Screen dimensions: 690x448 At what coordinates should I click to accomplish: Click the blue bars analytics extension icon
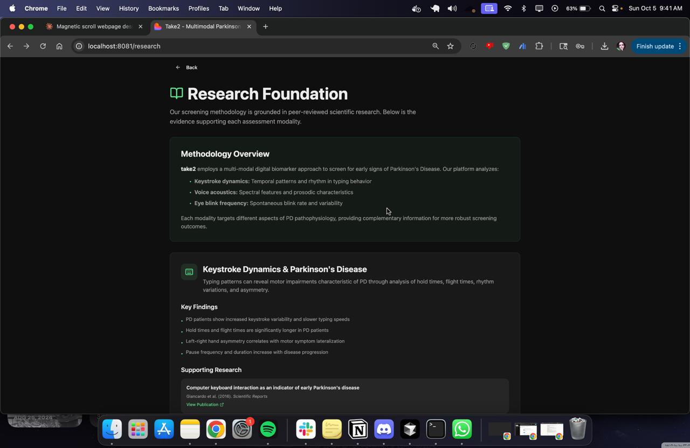click(522, 46)
